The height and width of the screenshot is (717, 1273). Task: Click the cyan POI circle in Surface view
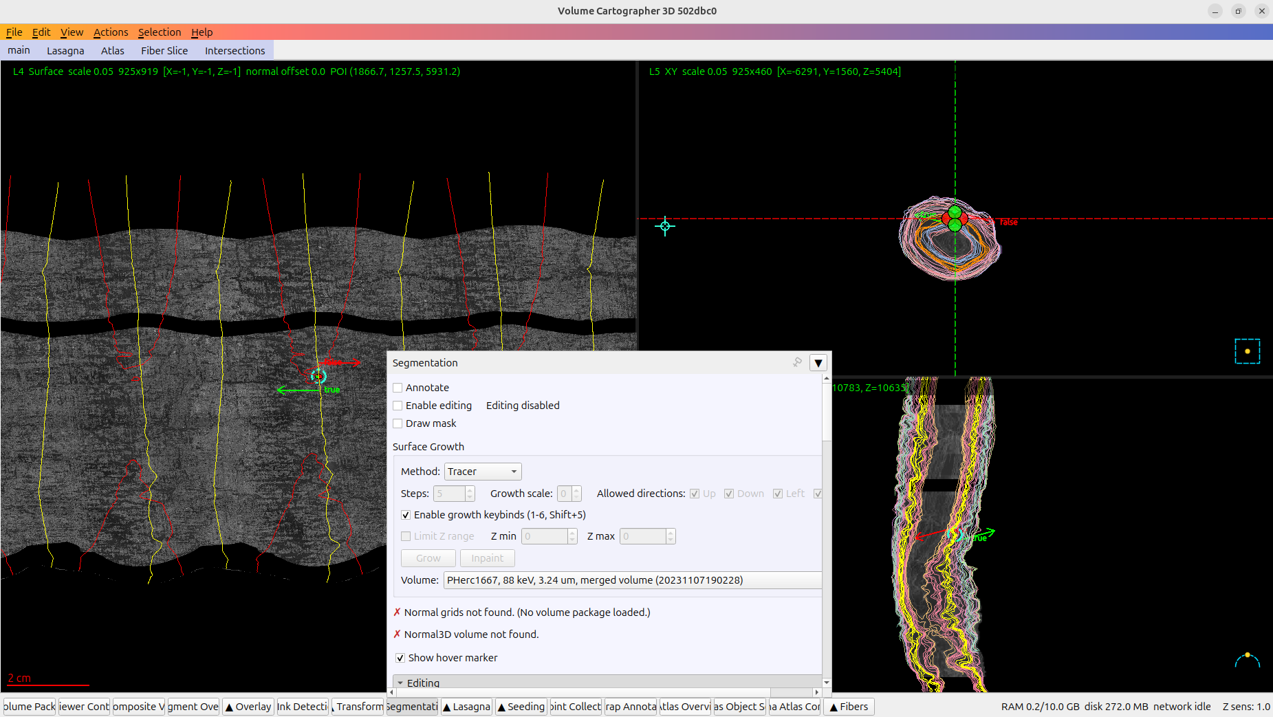[318, 376]
